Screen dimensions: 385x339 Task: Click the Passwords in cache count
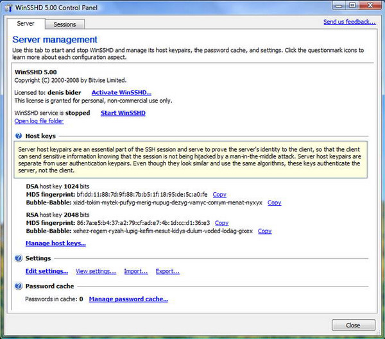[81, 299]
